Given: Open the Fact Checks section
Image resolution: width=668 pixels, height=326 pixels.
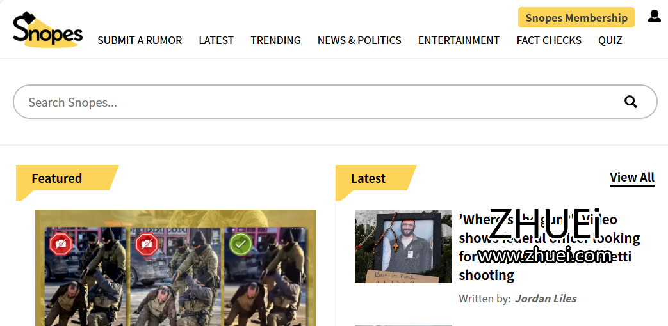Looking at the screenshot, I should point(549,40).
